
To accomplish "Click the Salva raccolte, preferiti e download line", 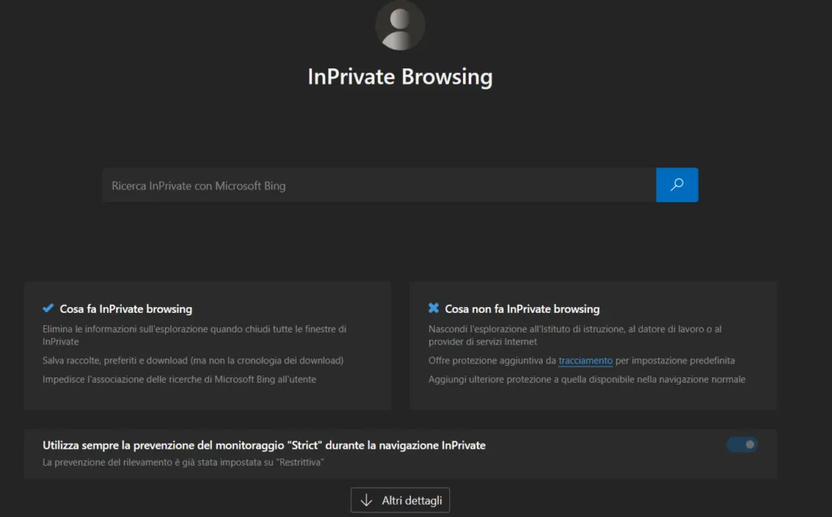I will pos(193,360).
